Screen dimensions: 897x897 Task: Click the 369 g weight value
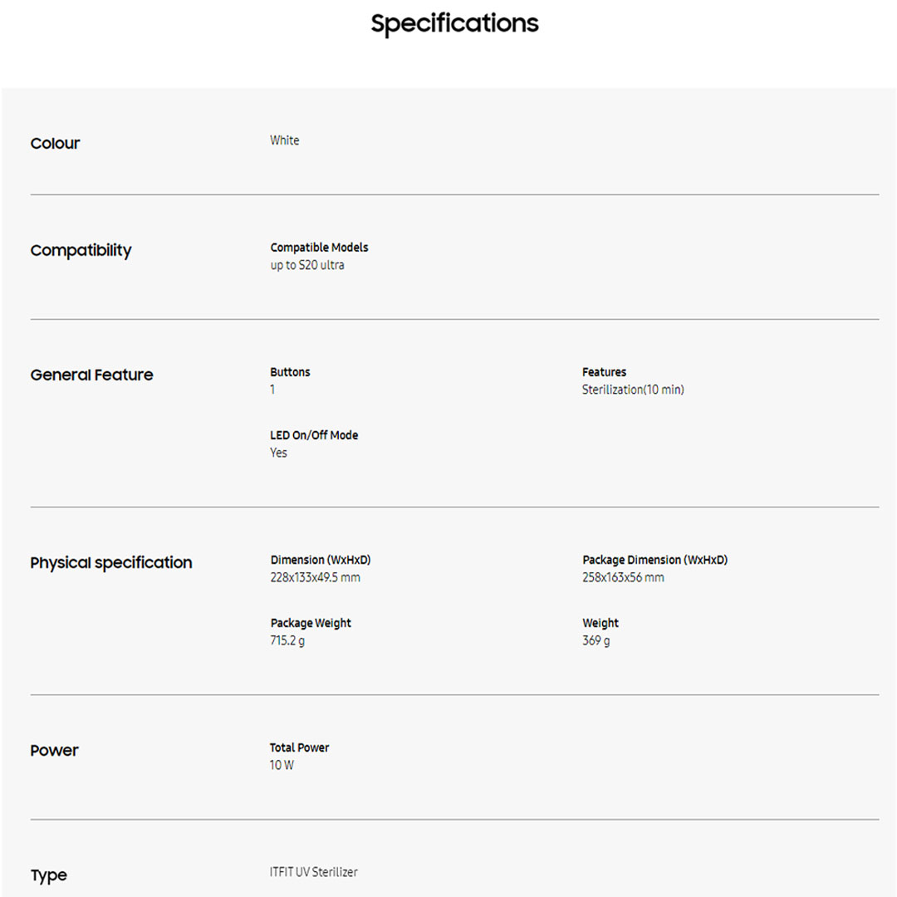tap(596, 640)
